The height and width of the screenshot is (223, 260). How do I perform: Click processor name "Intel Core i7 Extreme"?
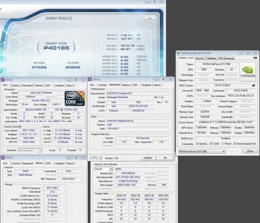coord(41,93)
